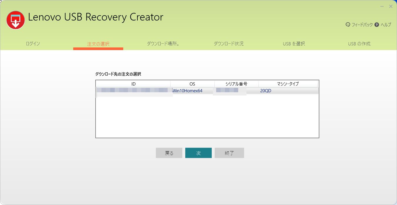The height and width of the screenshot is (205, 397).
Task: Sort by the OS column header
Action: [192, 84]
